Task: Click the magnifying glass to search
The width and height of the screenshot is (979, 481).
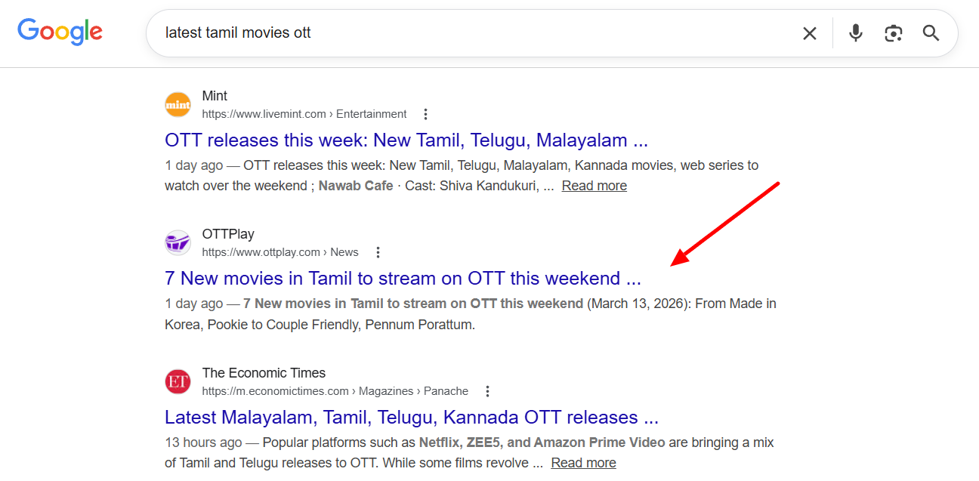Action: pyautogui.click(x=930, y=33)
